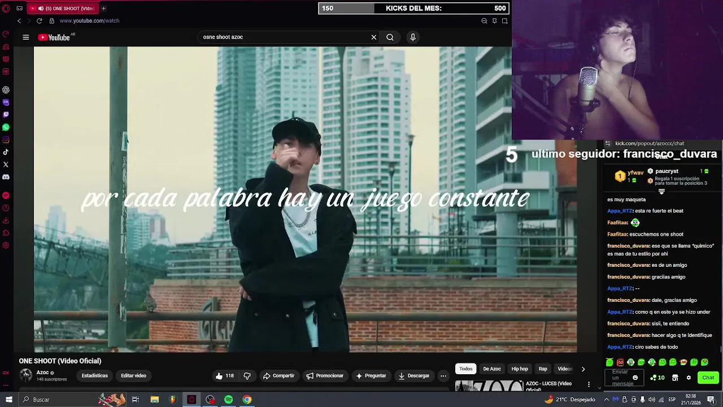This screenshot has width=723, height=407.
Task: Reload the YouTube page
Action: tap(39, 21)
